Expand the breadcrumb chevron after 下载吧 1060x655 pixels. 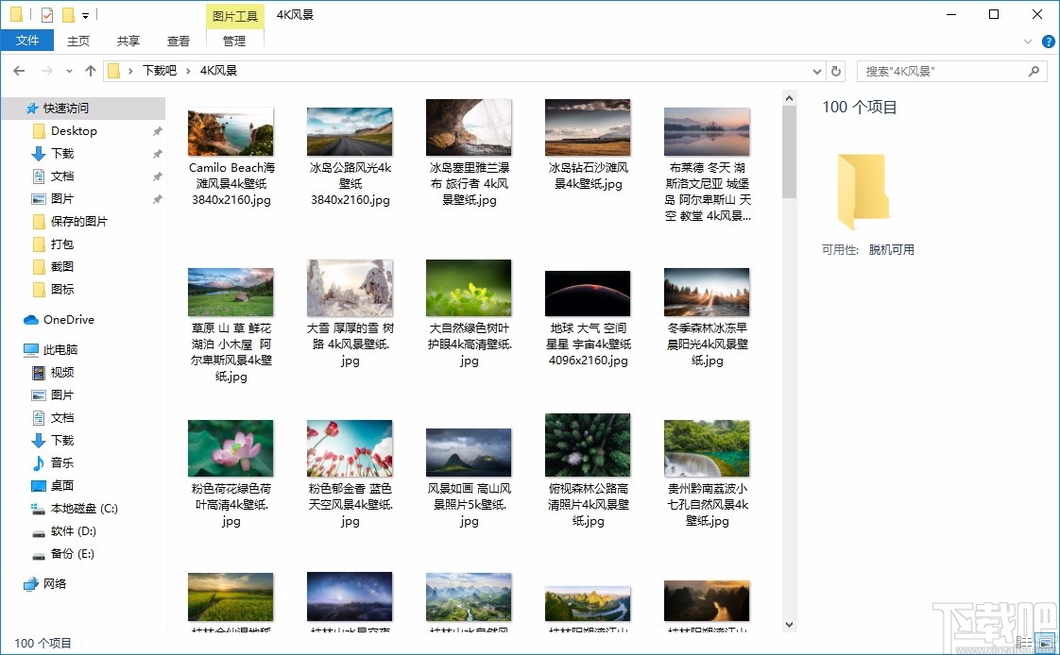(x=189, y=71)
